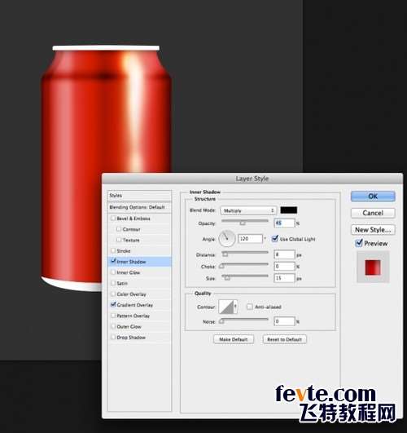Viewport: 407px width, 433px height.
Task: Open the Styles list header
Action: [139, 196]
